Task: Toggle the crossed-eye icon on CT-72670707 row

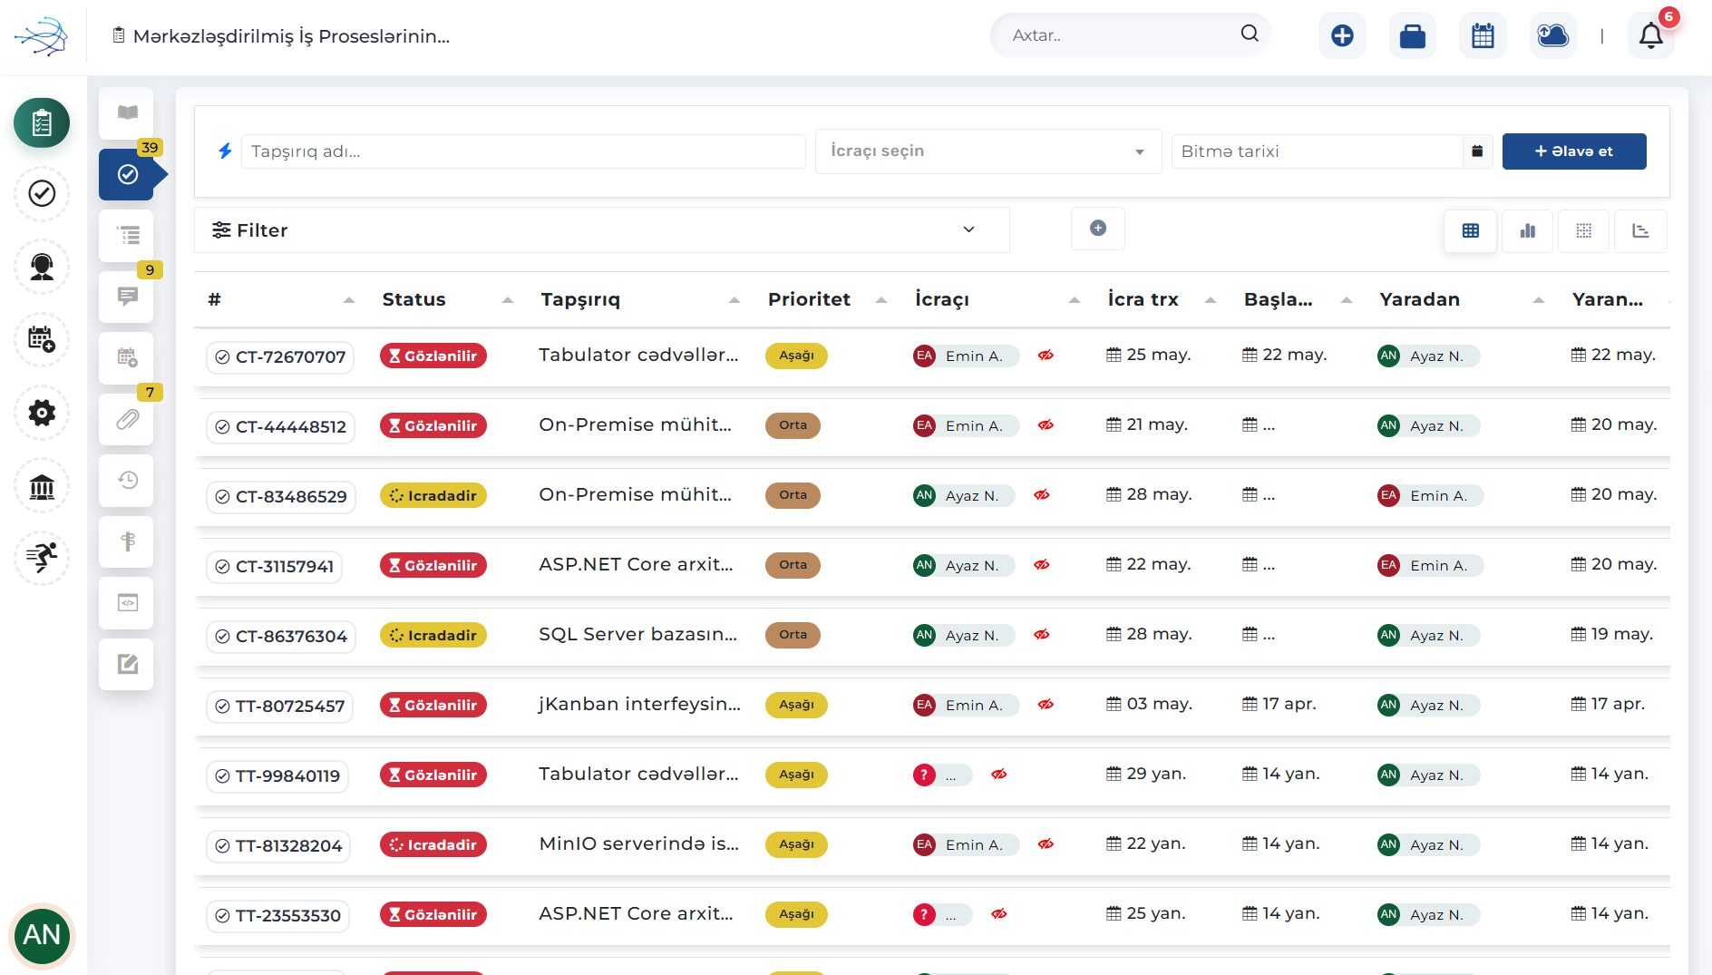Action: coord(1046,356)
